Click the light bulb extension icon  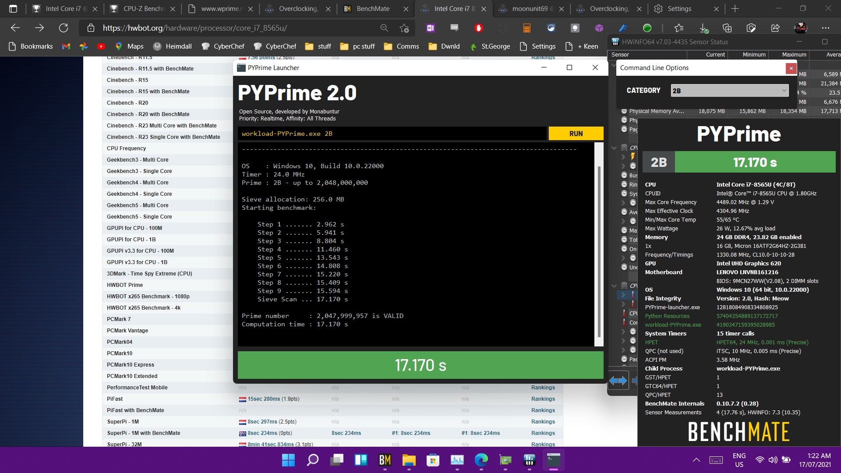pyautogui.click(x=575, y=28)
